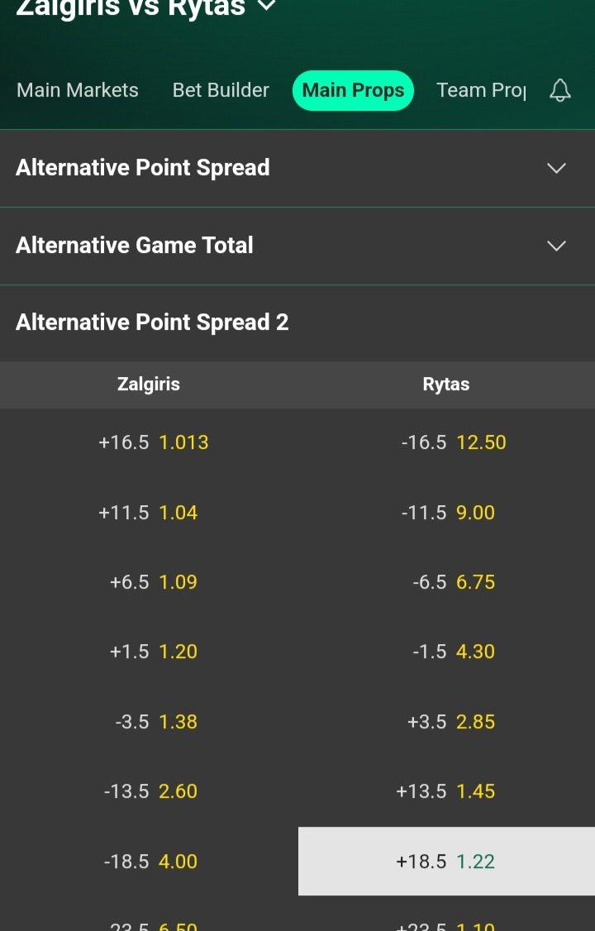The image size is (595, 931).
Task: Tap the notification bell icon
Action: point(560,90)
